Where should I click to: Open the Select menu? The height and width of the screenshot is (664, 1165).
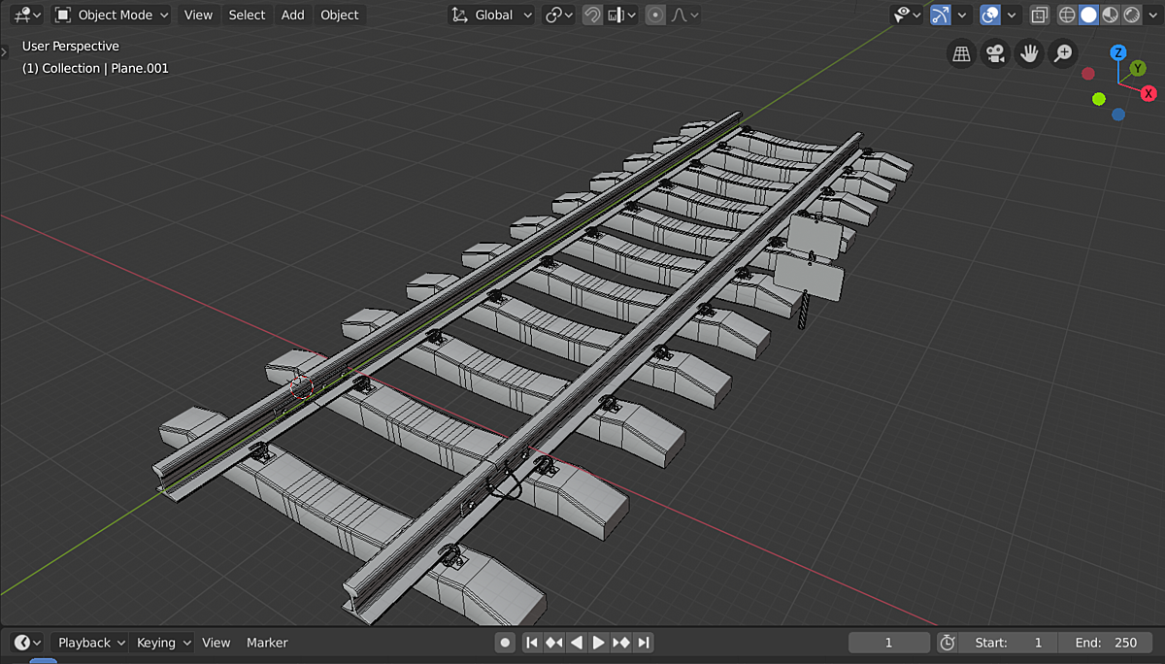[x=247, y=15]
